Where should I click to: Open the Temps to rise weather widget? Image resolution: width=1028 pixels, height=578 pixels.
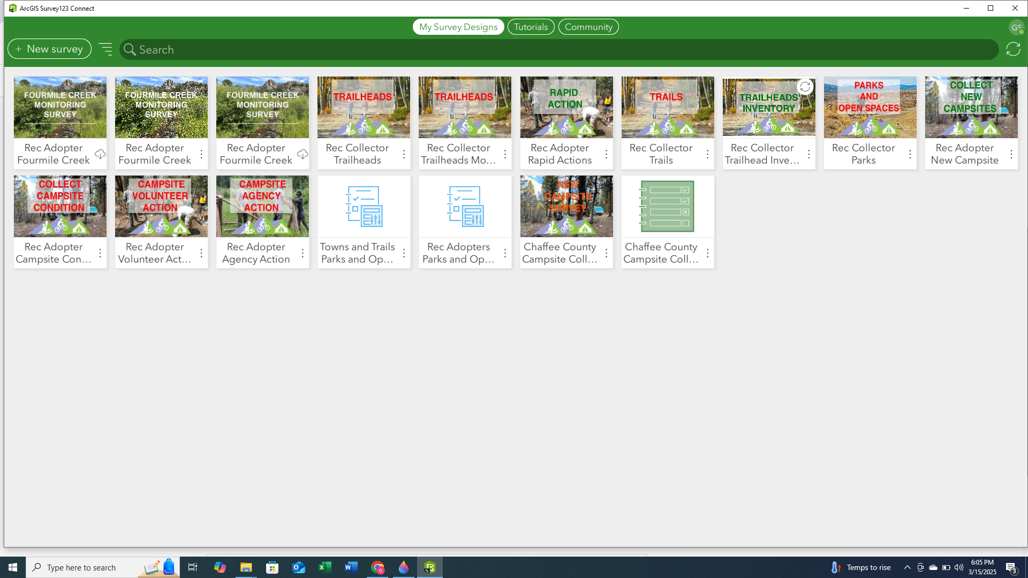(x=860, y=567)
